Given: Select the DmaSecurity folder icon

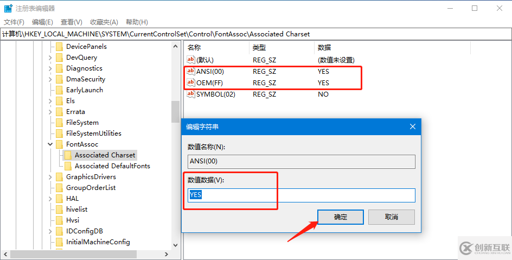Looking at the screenshot, I should (59, 79).
